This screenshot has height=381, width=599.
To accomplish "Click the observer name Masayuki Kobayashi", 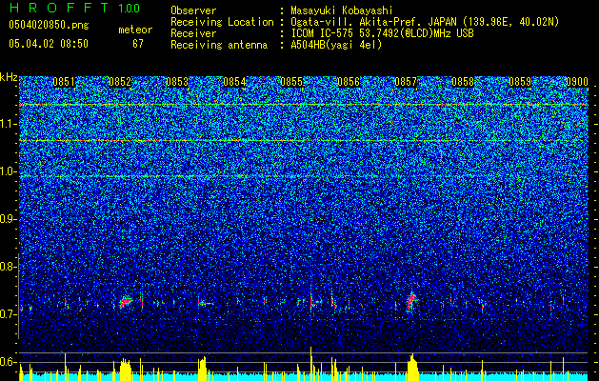I will (342, 10).
